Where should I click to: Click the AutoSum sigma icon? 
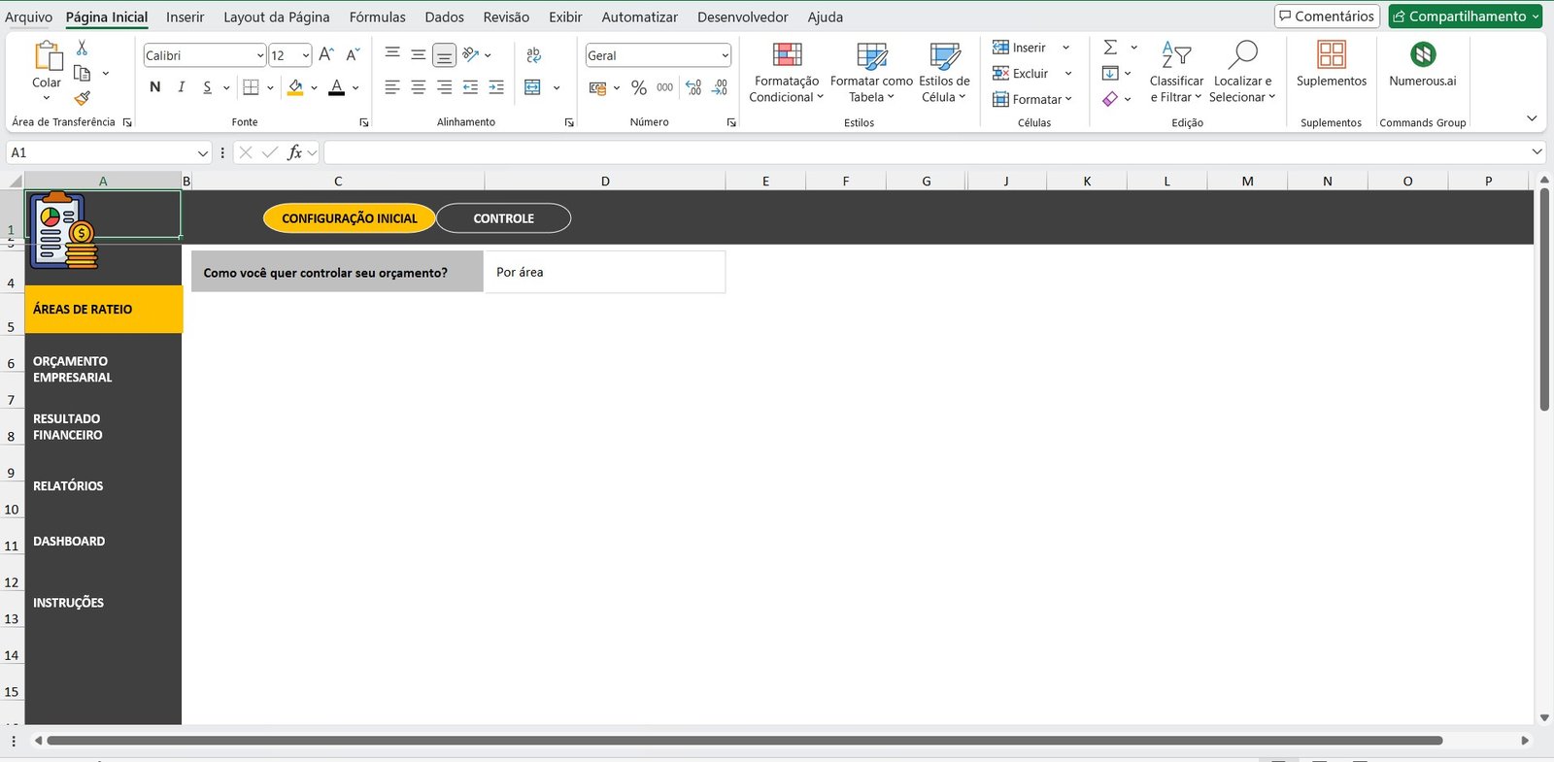[x=1110, y=48]
